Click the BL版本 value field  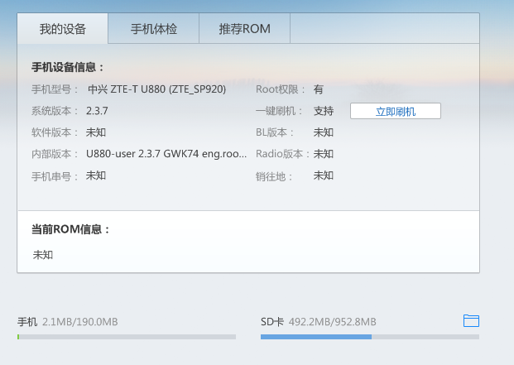click(x=323, y=132)
